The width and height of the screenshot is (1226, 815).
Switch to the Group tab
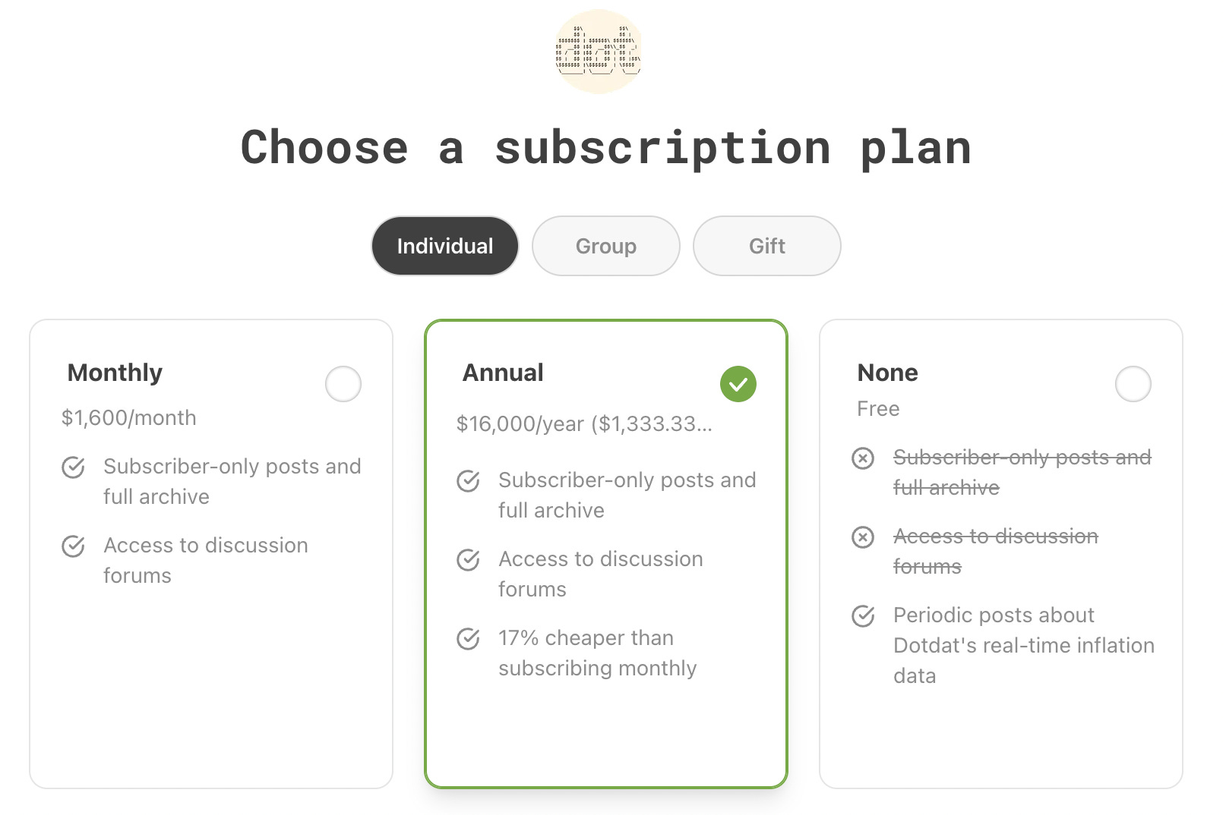pos(605,245)
